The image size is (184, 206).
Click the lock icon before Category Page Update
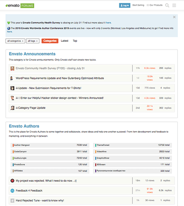[17, 108]
